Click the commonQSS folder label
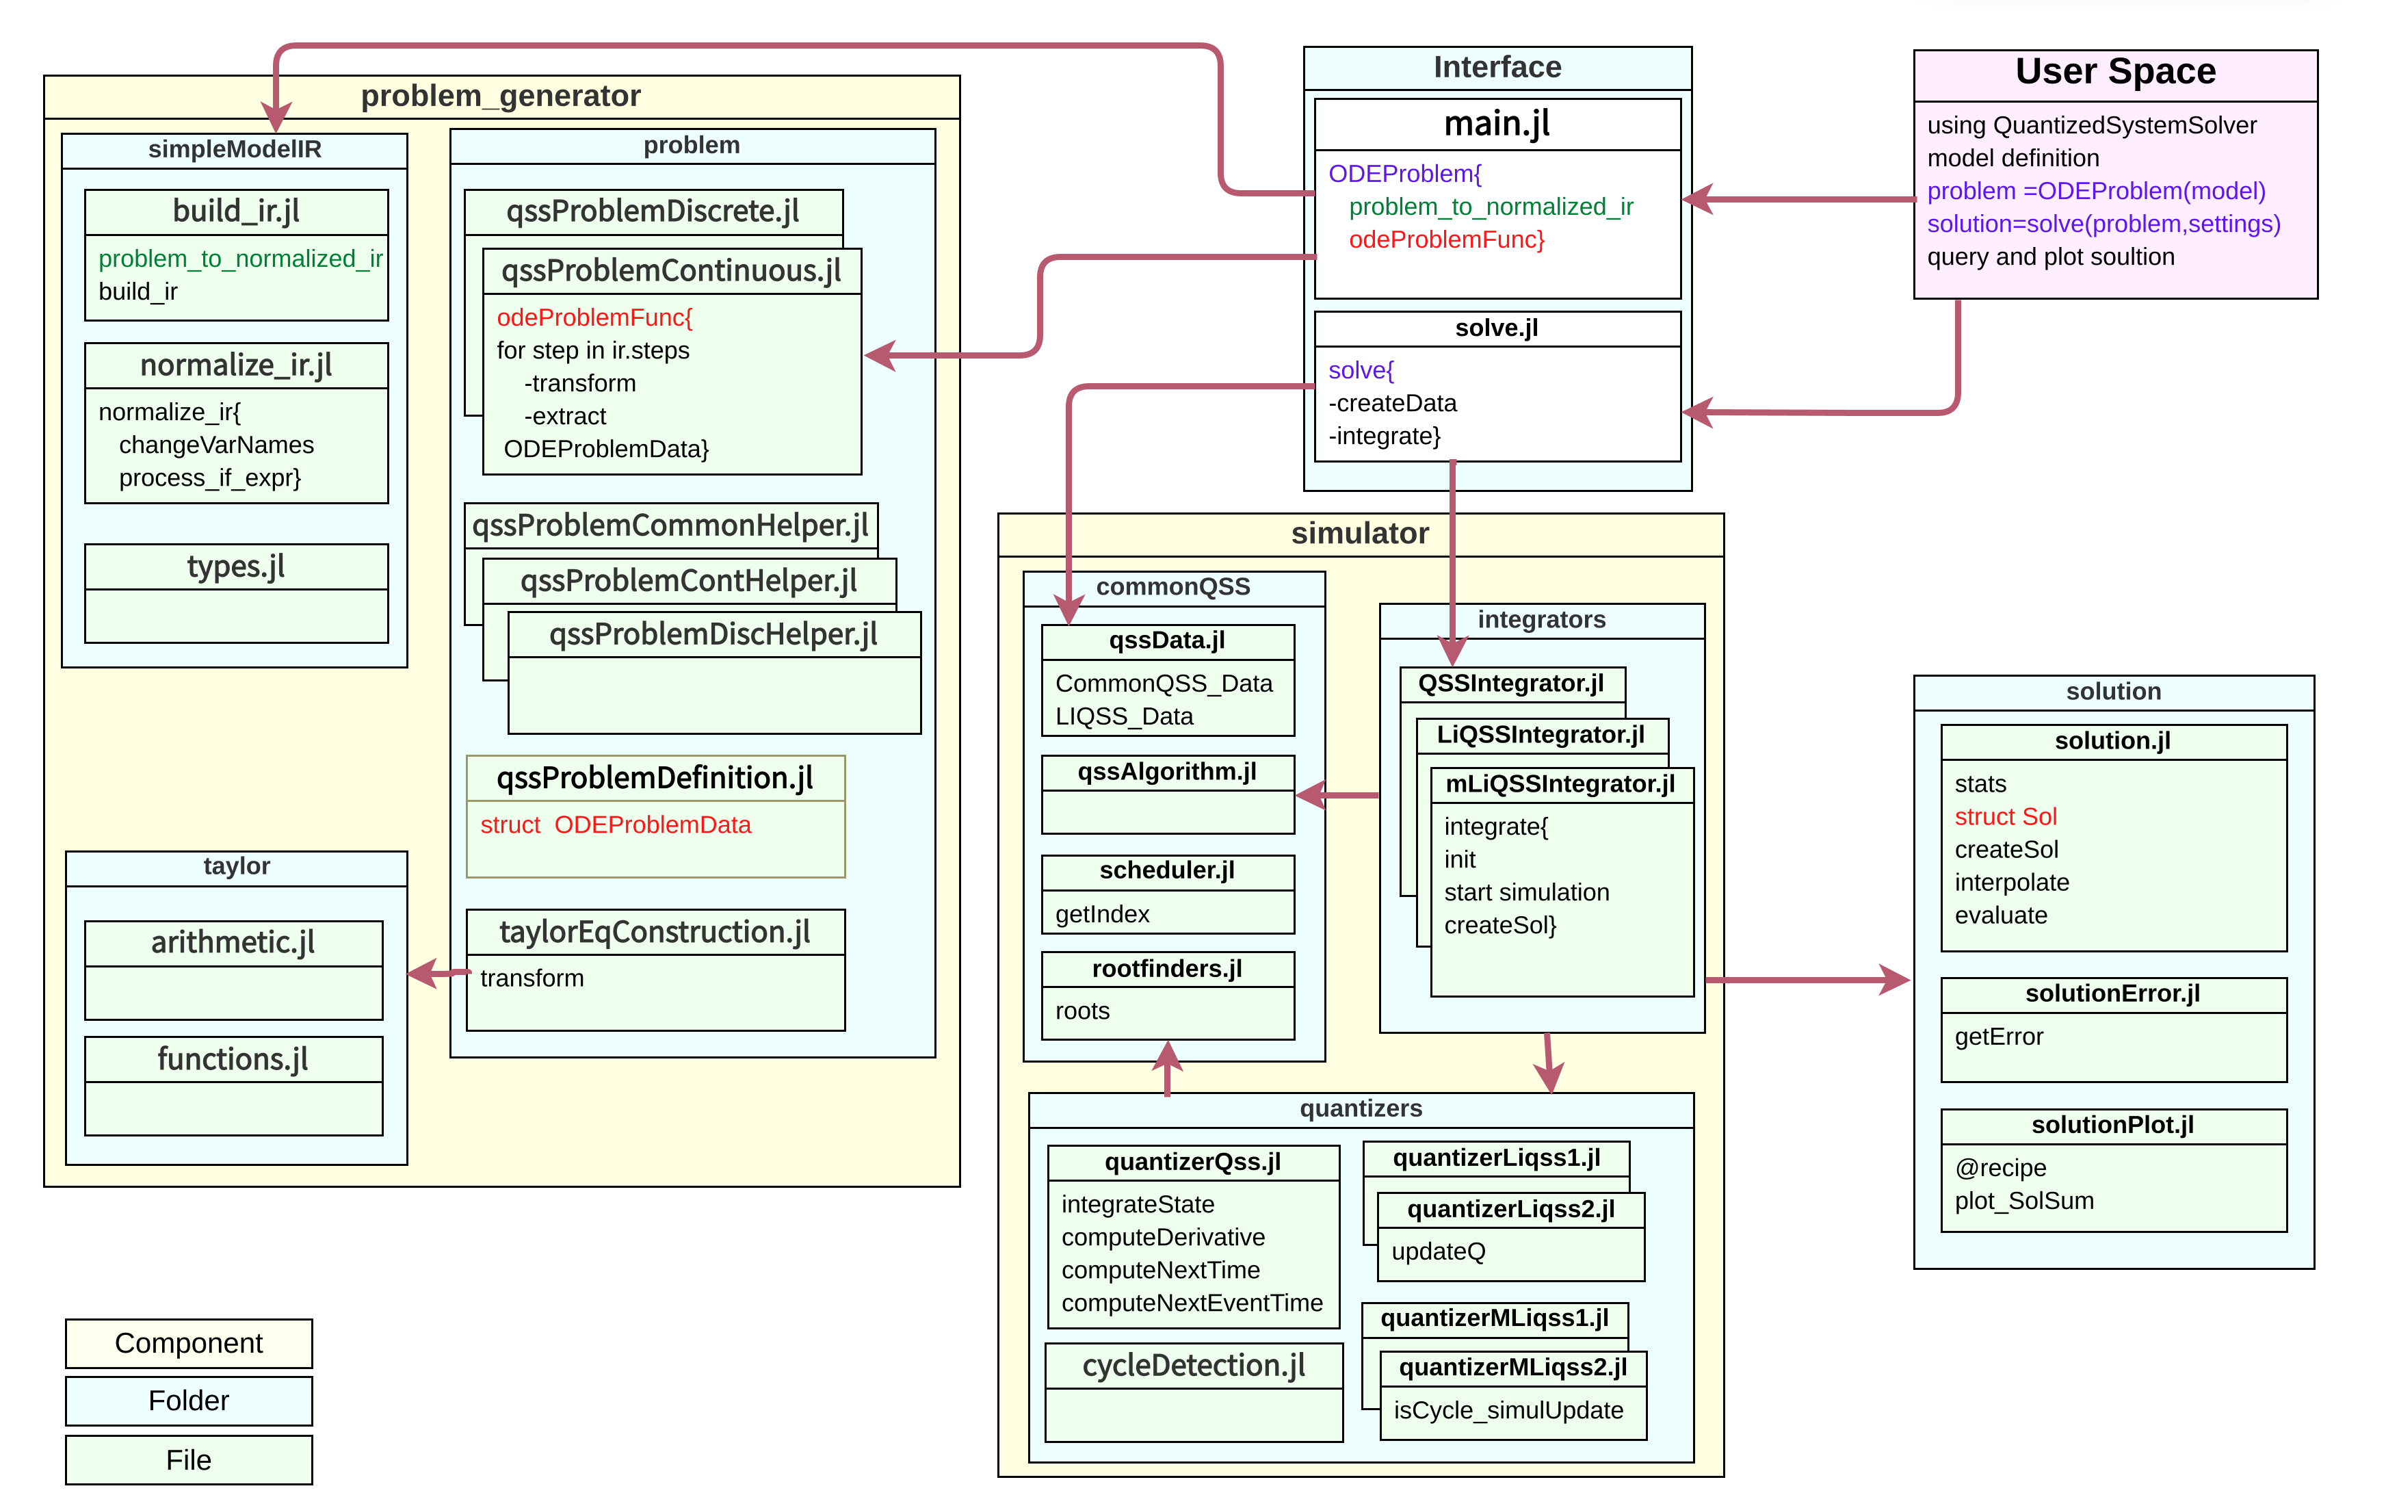Image resolution: width=2399 pixels, height=1508 pixels. coord(1174,587)
